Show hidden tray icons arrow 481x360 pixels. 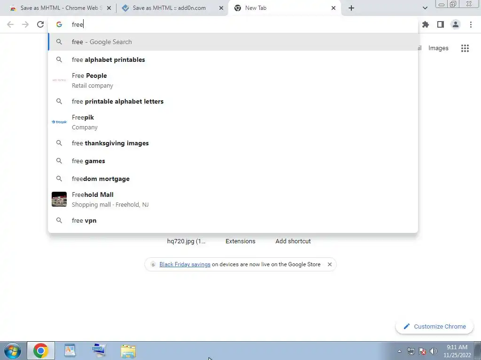pos(399,351)
